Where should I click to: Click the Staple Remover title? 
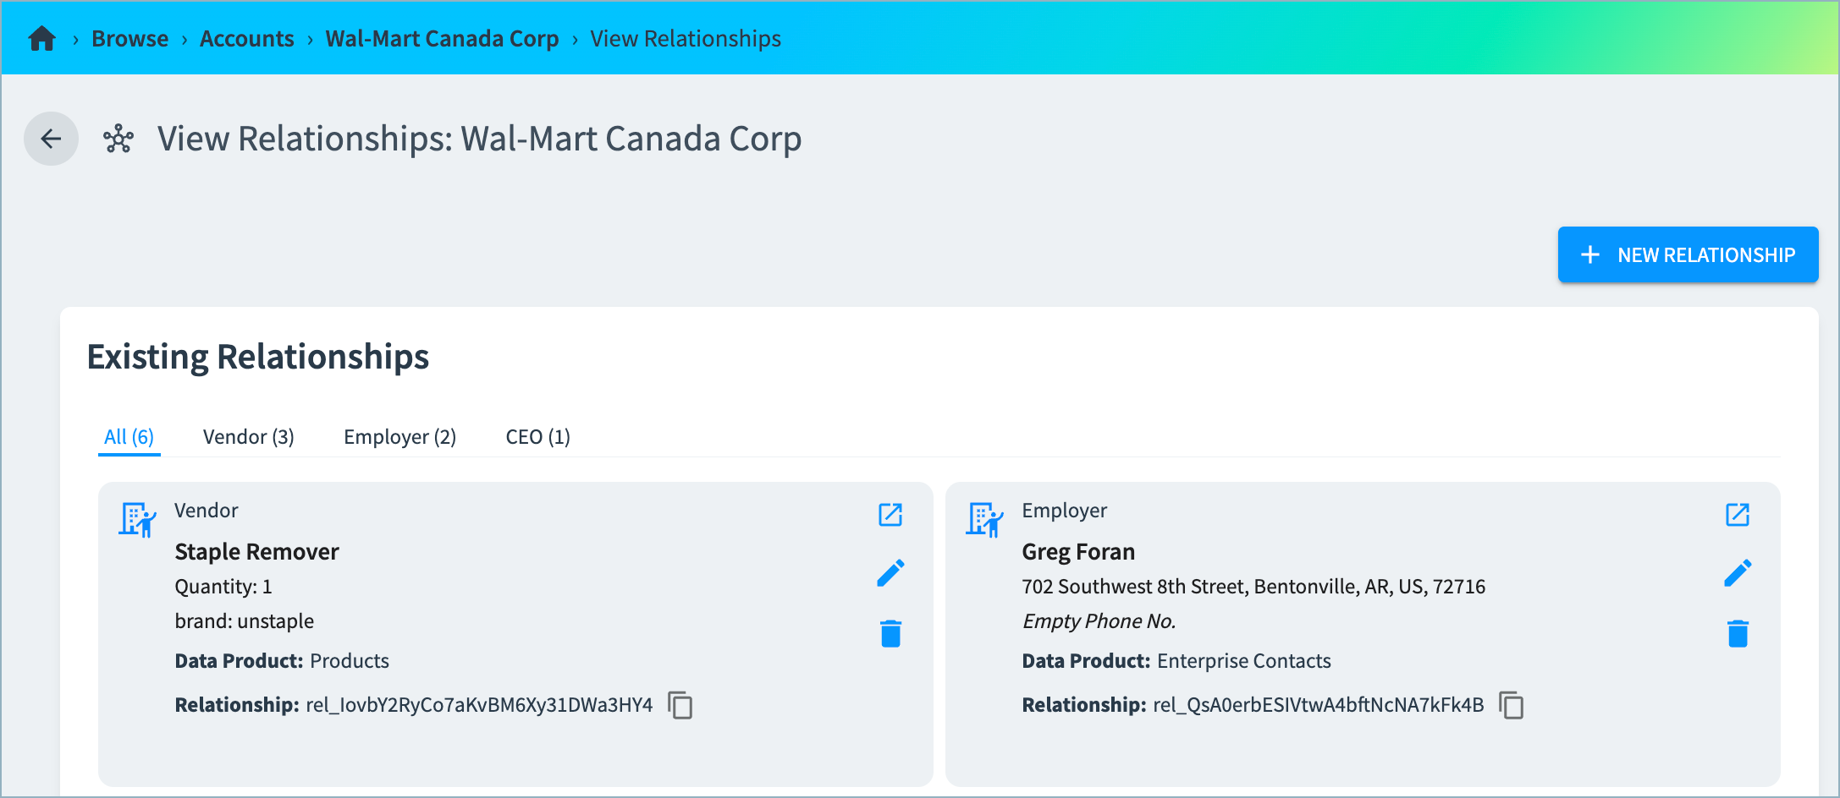(x=257, y=552)
